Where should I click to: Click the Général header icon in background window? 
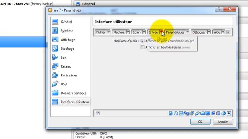(x=77, y=3)
